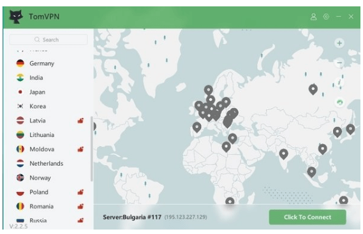Click the thumbs-up badge beside Moldova
This screenshot has height=234, width=363.
[x=80, y=149]
